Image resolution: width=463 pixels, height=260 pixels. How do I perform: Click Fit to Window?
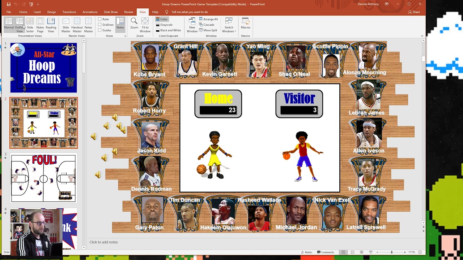pyautogui.click(x=145, y=25)
